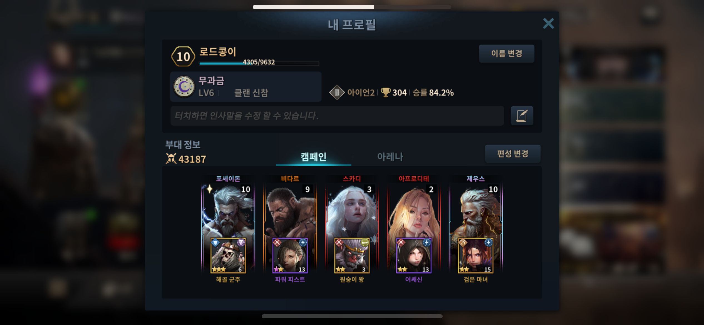704x325 pixels.
Task: Click the level 10 hexagon badge
Action: (183, 56)
